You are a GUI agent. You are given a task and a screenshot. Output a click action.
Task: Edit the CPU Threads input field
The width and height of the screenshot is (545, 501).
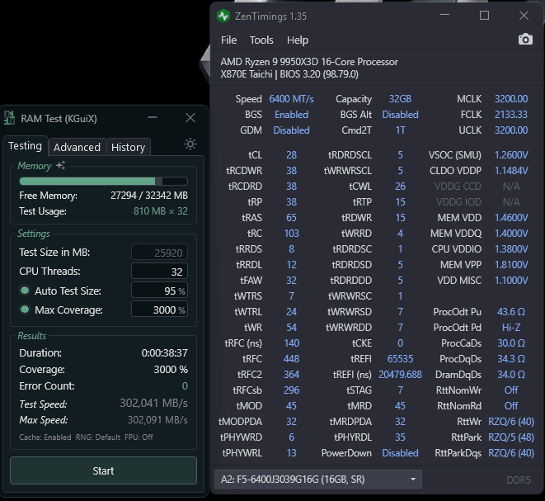(159, 271)
